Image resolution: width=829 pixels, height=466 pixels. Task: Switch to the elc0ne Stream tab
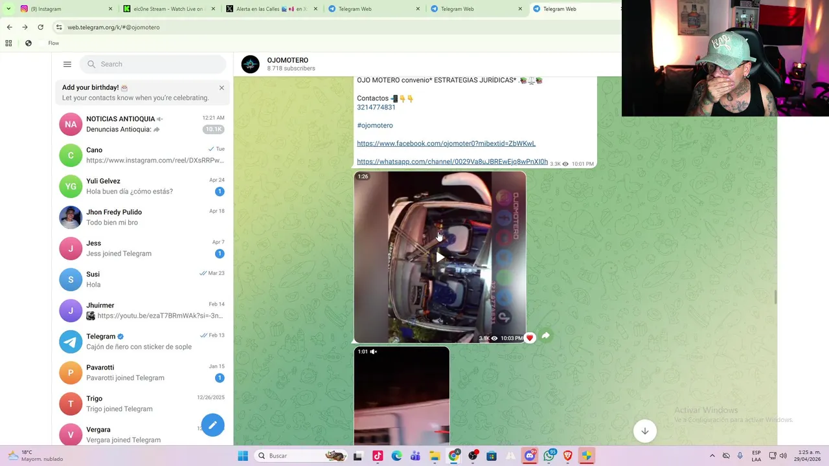pos(168,9)
